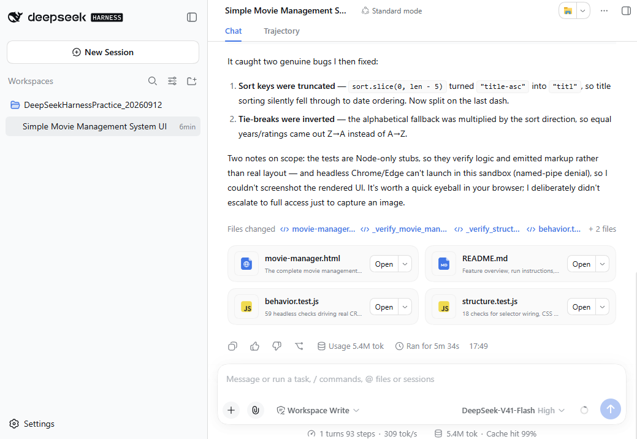Attach a file with paperclip icon
Viewport: 637px width, 439px height.
[x=256, y=410]
